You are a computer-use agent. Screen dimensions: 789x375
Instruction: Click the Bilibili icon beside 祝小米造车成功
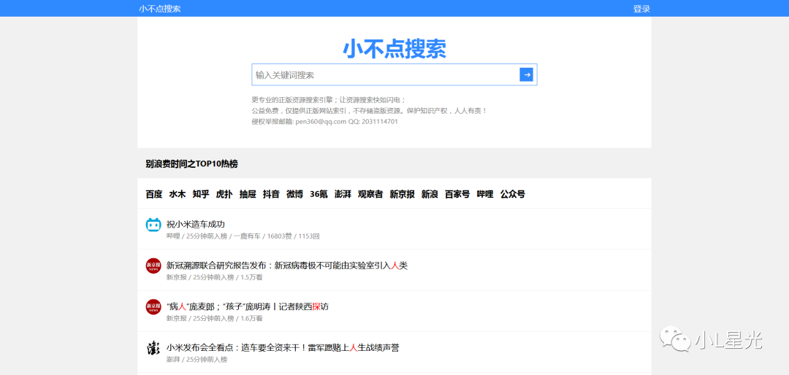[153, 225]
